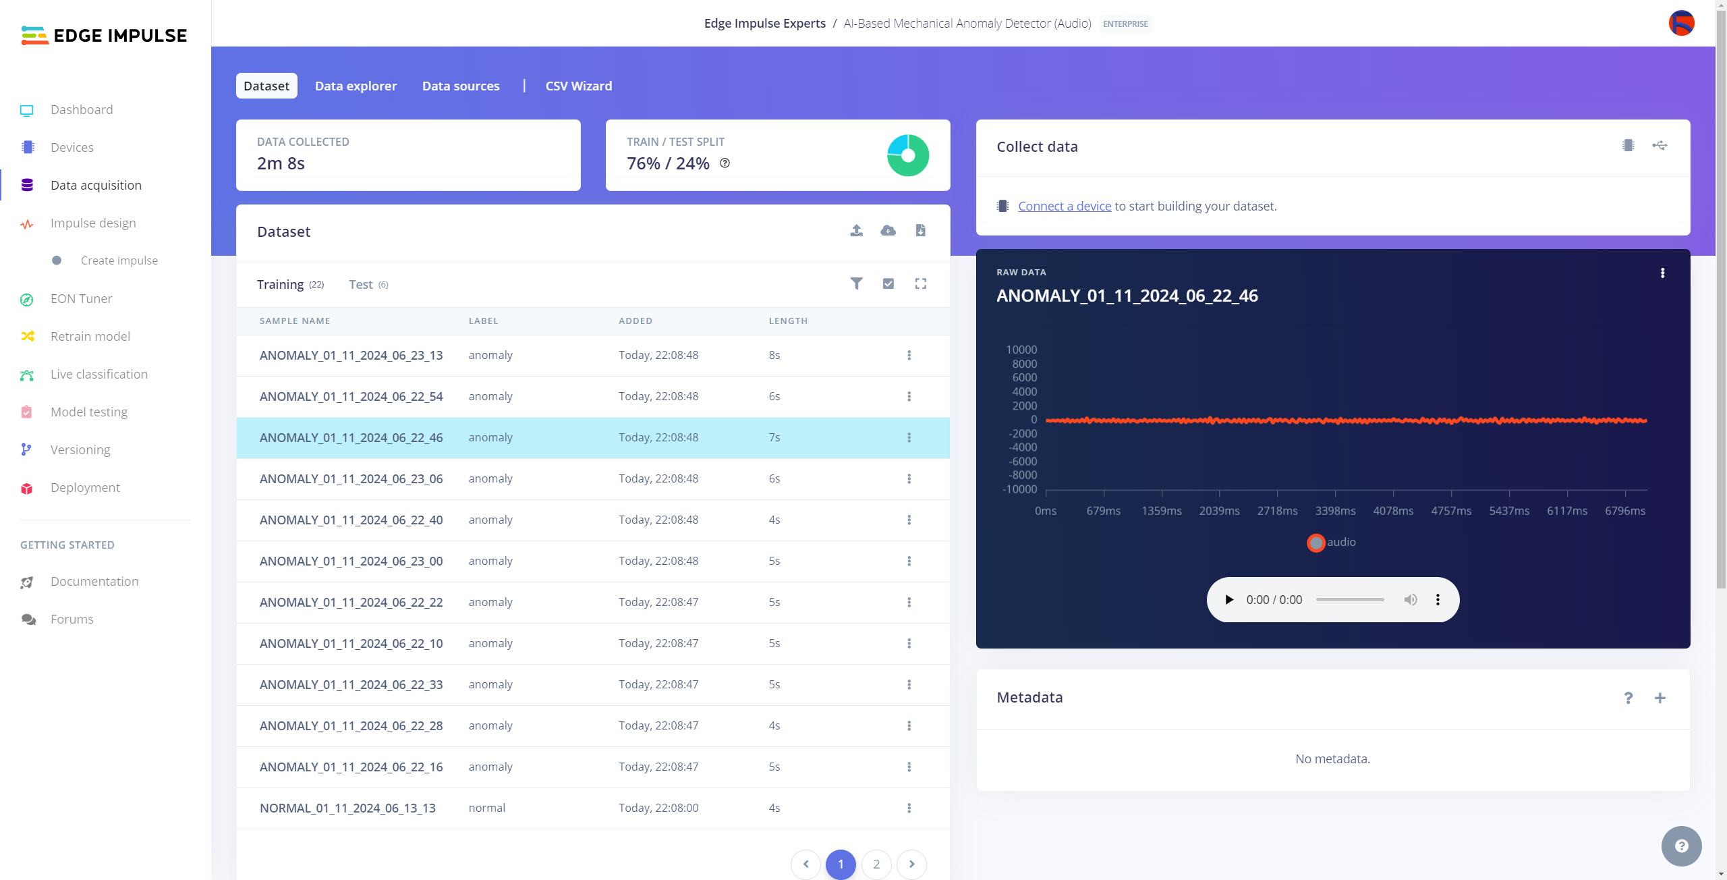The height and width of the screenshot is (880, 1727).
Task: Open options menu for NORMAL_01_11_2024_06_13_13
Action: (x=909, y=808)
